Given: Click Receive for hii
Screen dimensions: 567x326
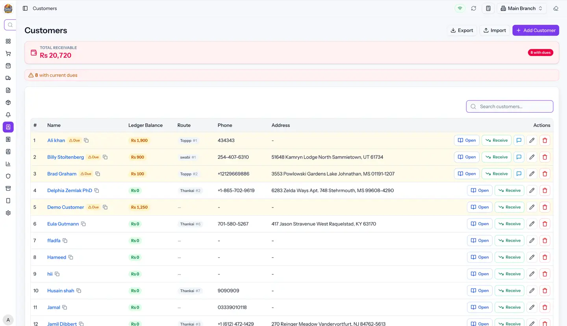Looking at the screenshot, I should pyautogui.click(x=510, y=274).
